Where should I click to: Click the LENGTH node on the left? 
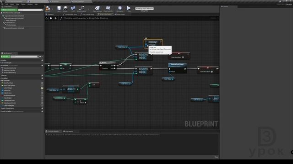71,89
